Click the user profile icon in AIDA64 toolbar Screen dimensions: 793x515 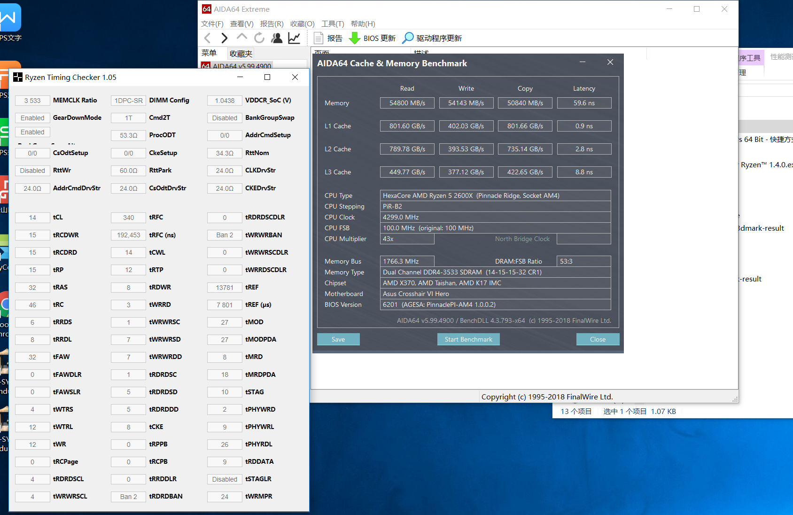(277, 38)
